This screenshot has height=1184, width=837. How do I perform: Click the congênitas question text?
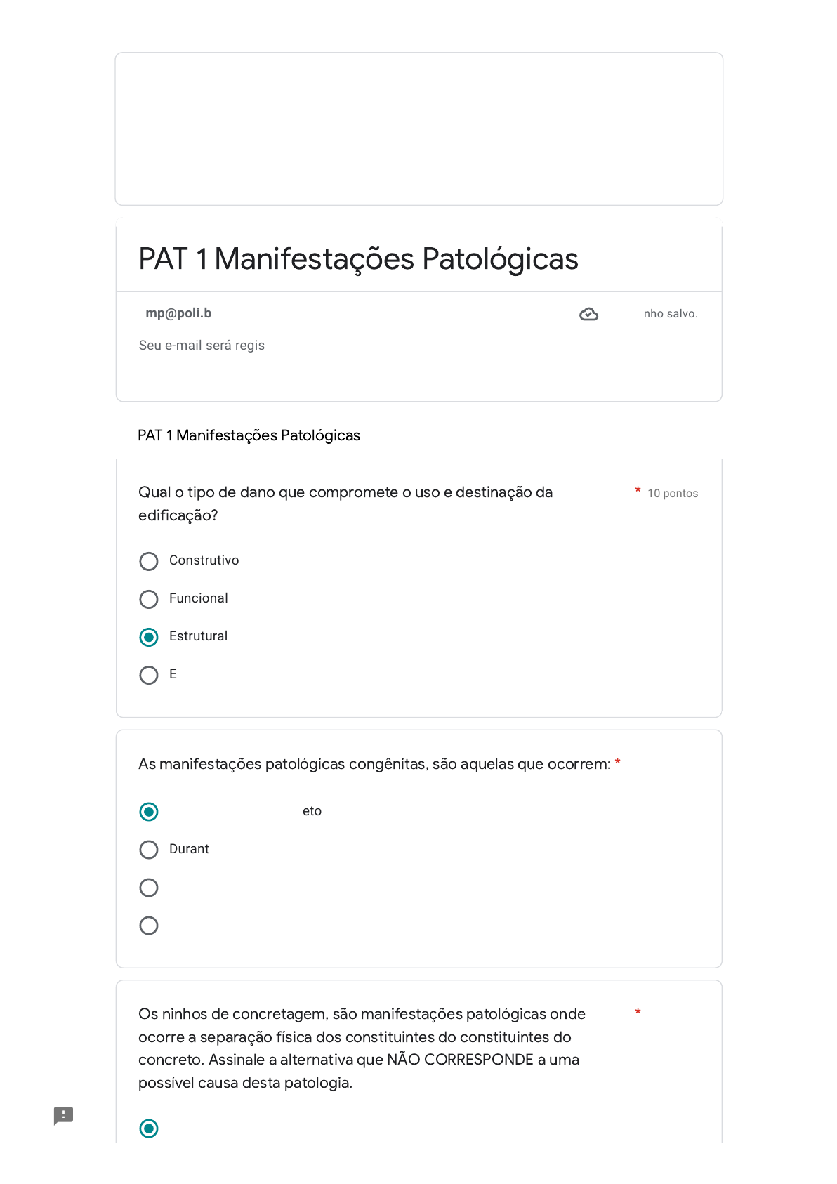click(x=374, y=764)
